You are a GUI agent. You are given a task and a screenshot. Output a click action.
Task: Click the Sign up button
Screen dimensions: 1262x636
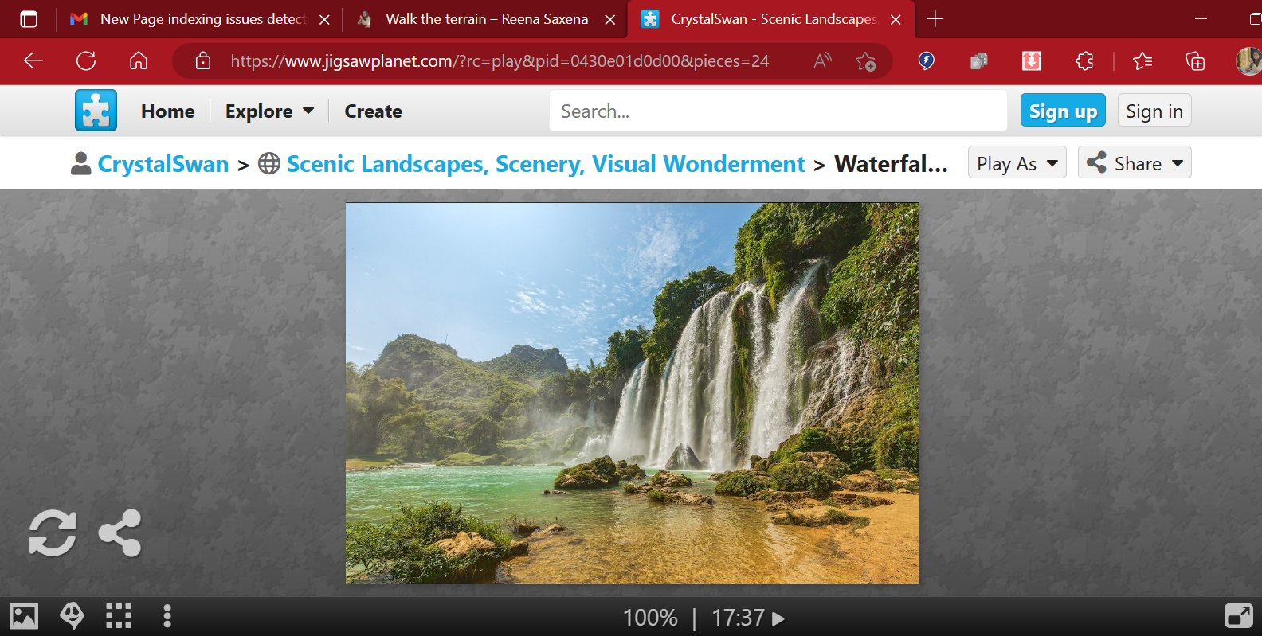(x=1063, y=111)
